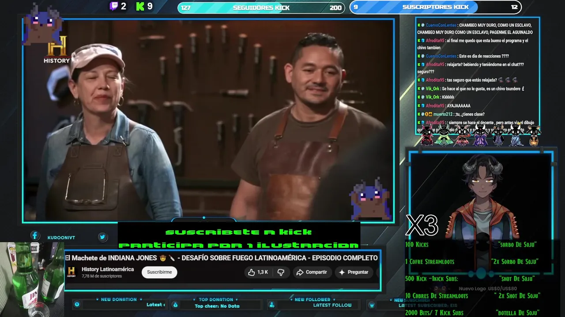Select Afrodita95 on 'al final me quedo' message
The height and width of the screenshot is (317, 565).
[435, 41]
